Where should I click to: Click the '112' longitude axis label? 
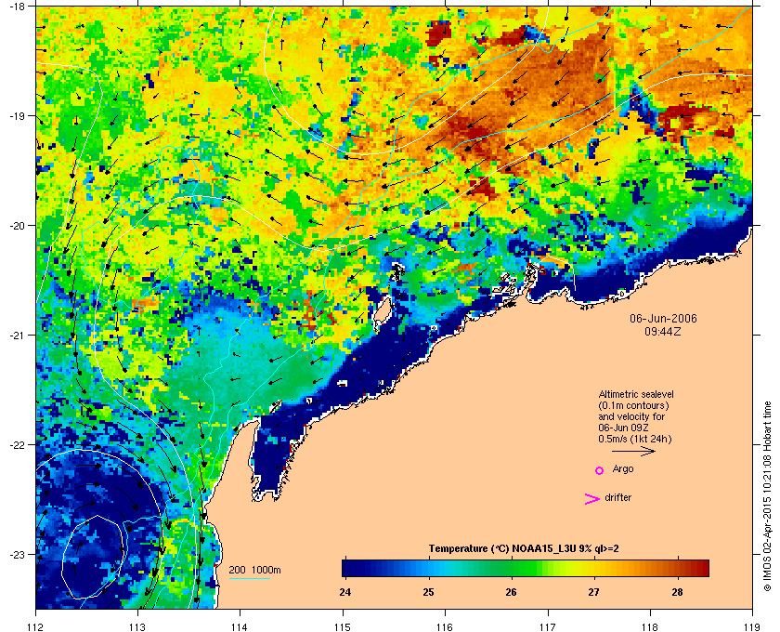tap(35, 627)
